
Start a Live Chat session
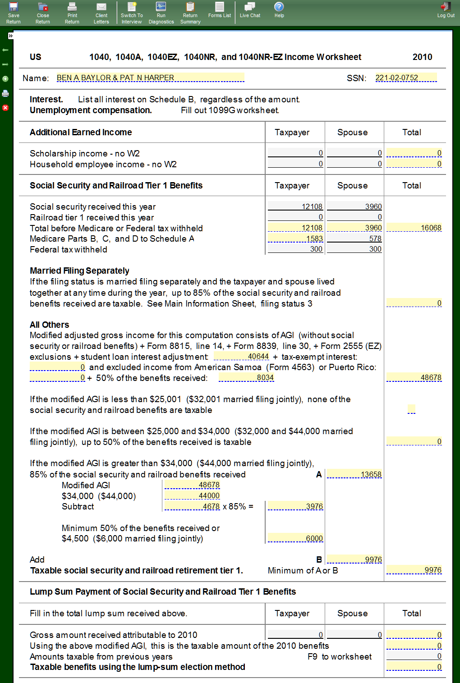tap(250, 10)
